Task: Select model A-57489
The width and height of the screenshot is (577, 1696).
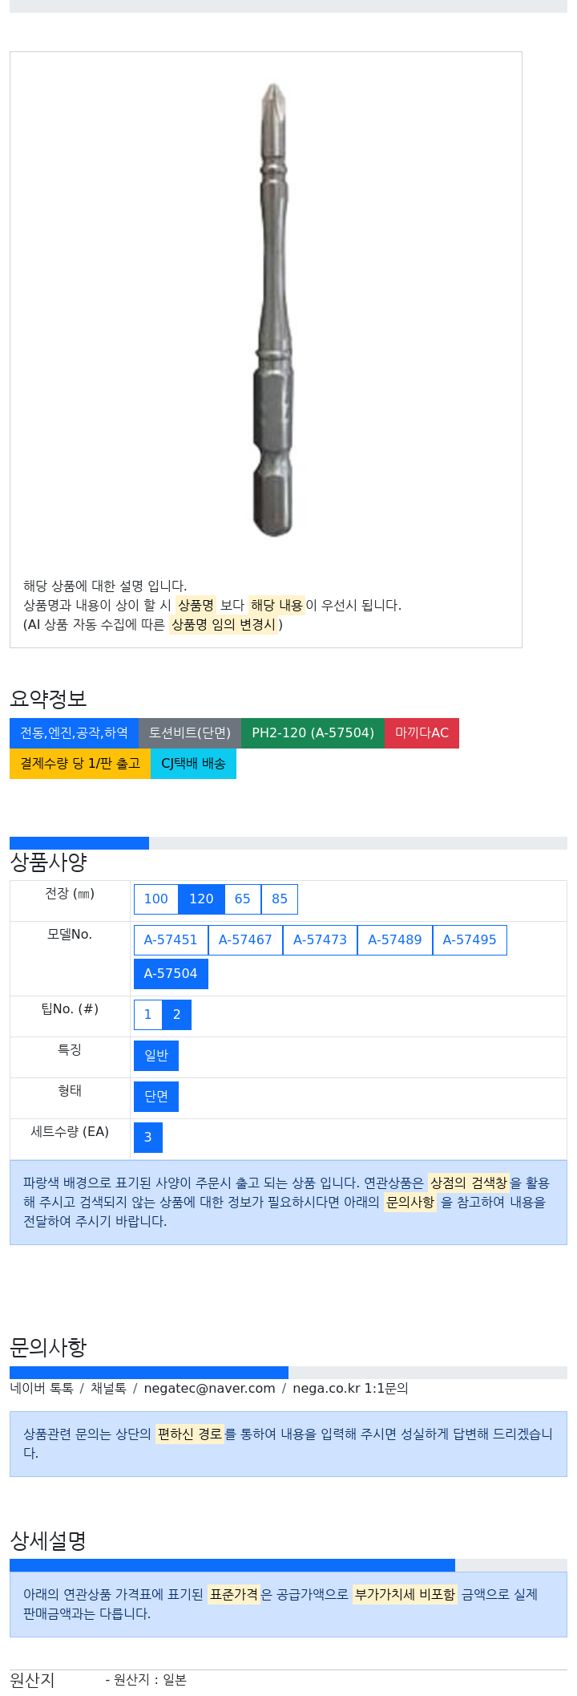Action: pos(395,939)
